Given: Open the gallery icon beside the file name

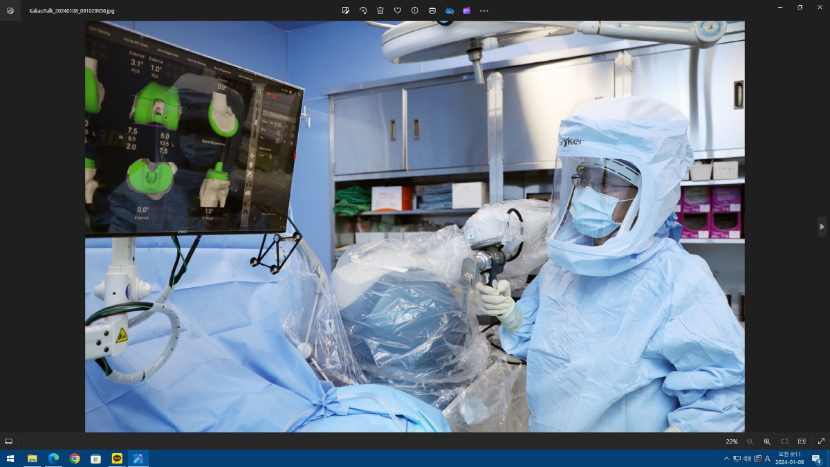Looking at the screenshot, I should [x=10, y=10].
